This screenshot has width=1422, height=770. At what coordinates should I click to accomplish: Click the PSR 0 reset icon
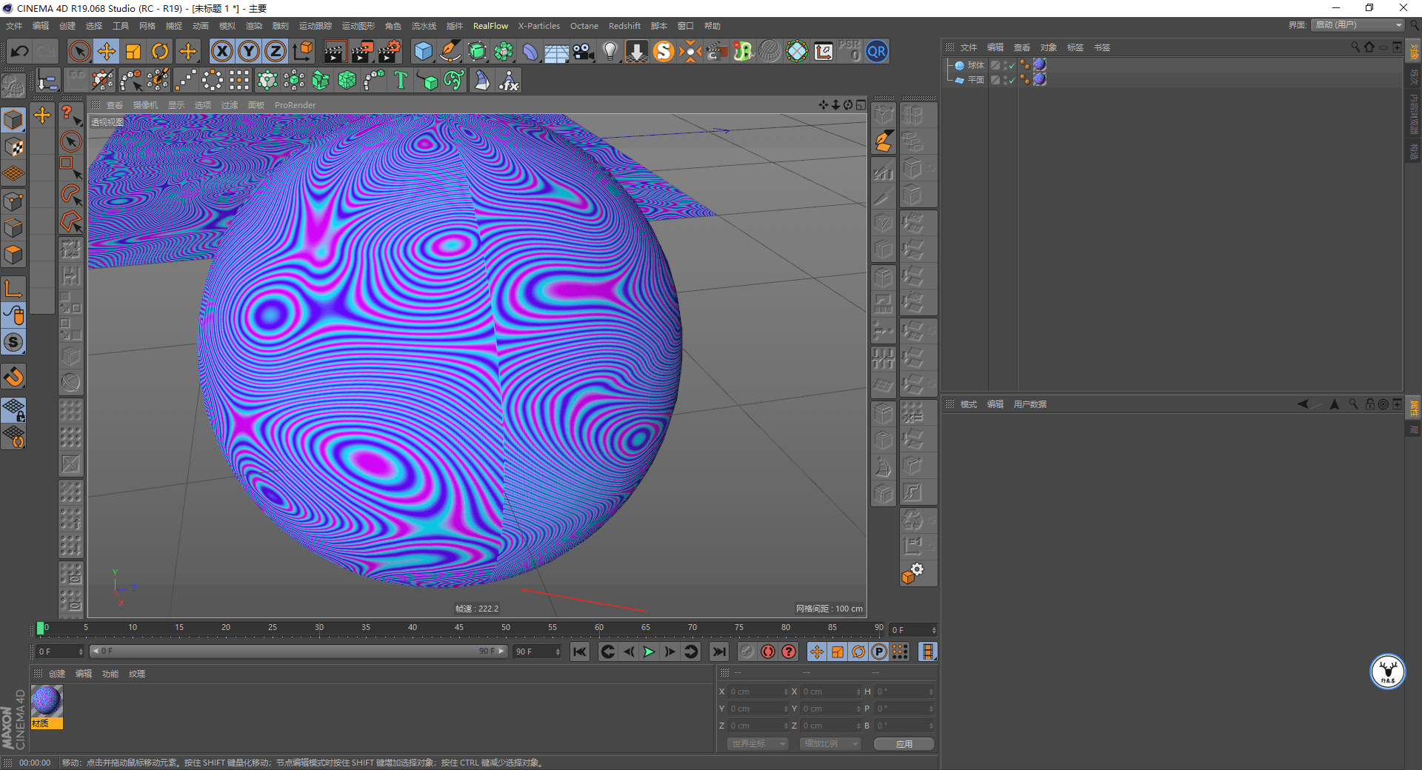850,51
